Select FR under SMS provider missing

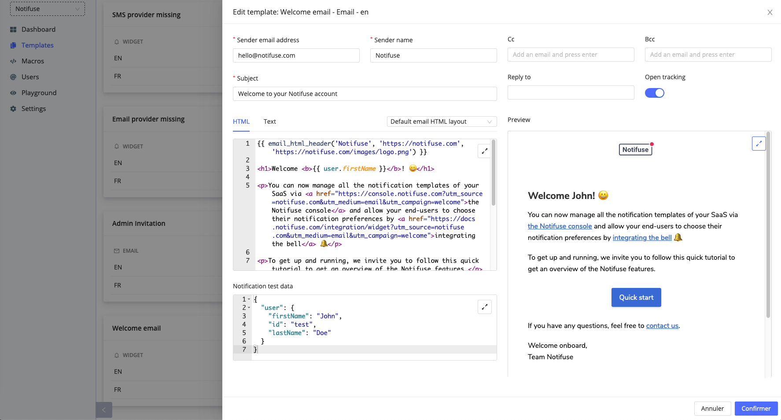(x=118, y=76)
